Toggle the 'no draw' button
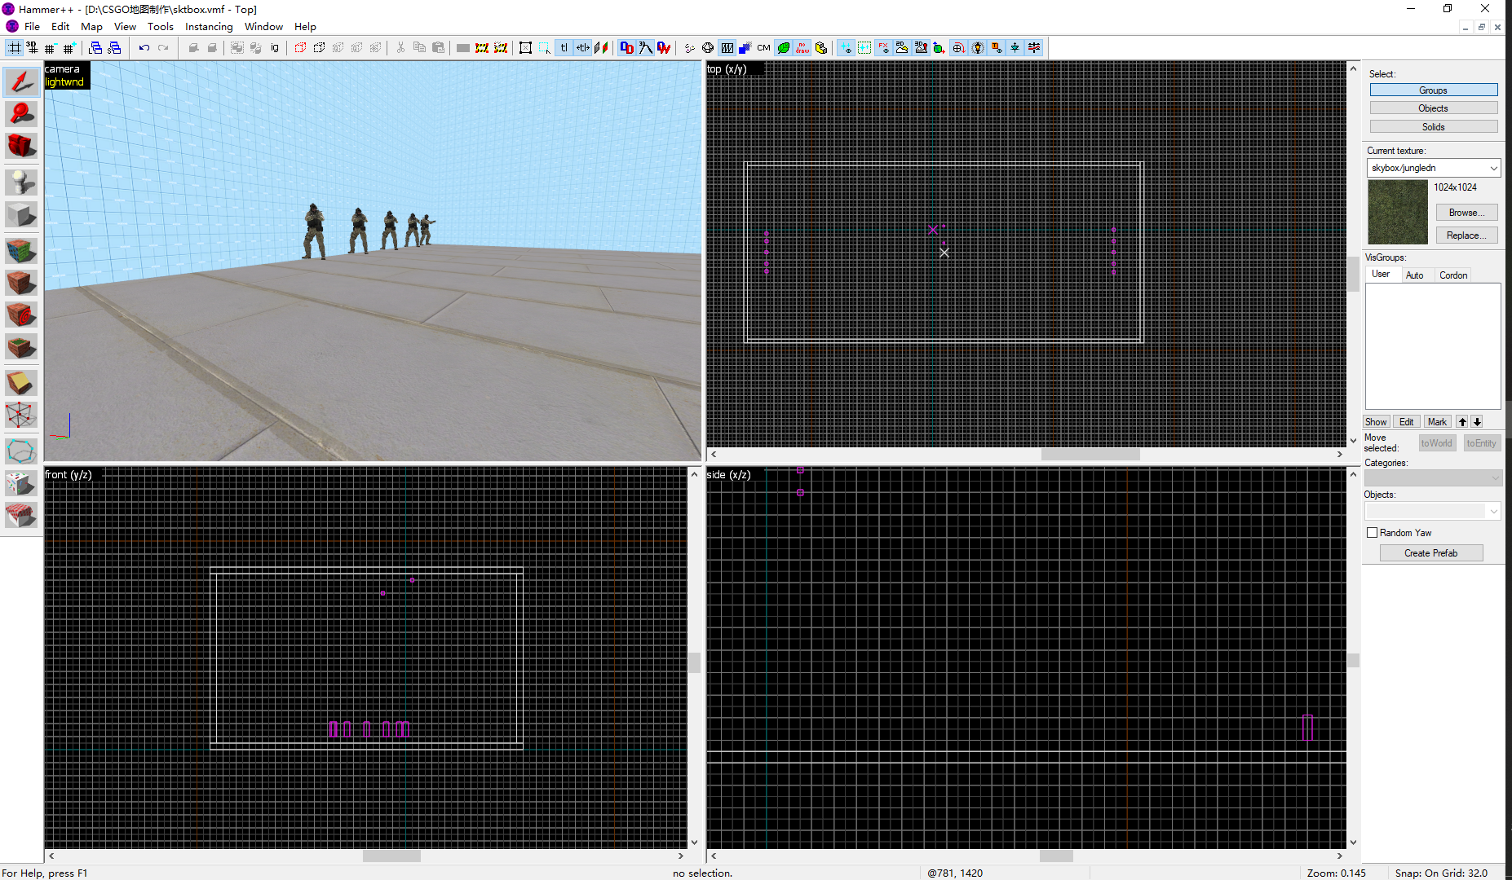This screenshot has width=1512, height=880. [802, 48]
